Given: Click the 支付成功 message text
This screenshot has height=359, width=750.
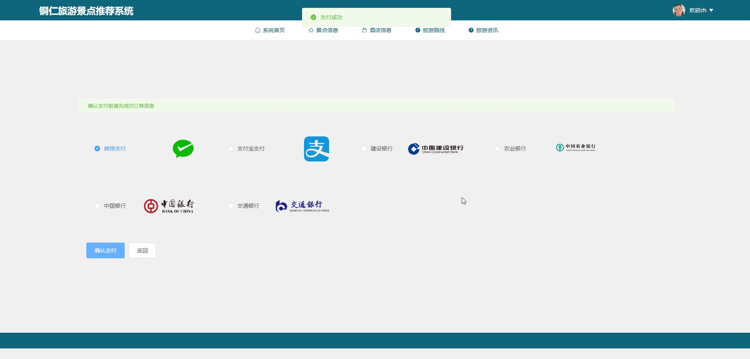Looking at the screenshot, I should (x=331, y=17).
